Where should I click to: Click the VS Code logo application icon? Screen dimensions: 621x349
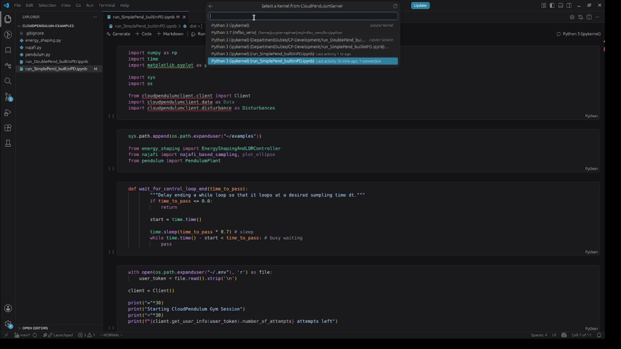pos(6,5)
